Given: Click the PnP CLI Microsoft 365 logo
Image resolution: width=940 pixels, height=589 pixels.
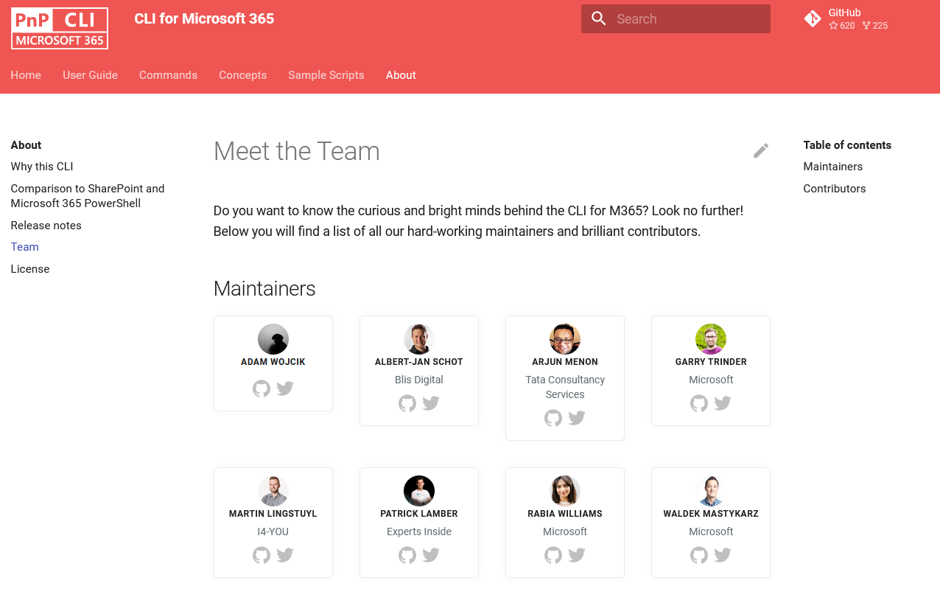Looking at the screenshot, I should pos(60,28).
